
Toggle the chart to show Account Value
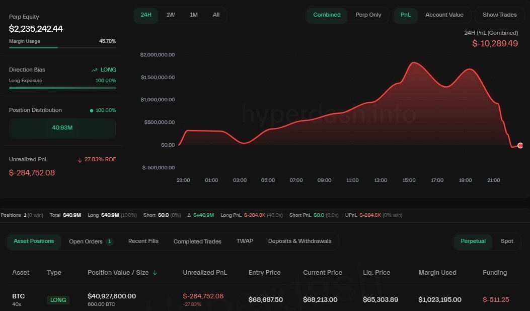[444, 15]
